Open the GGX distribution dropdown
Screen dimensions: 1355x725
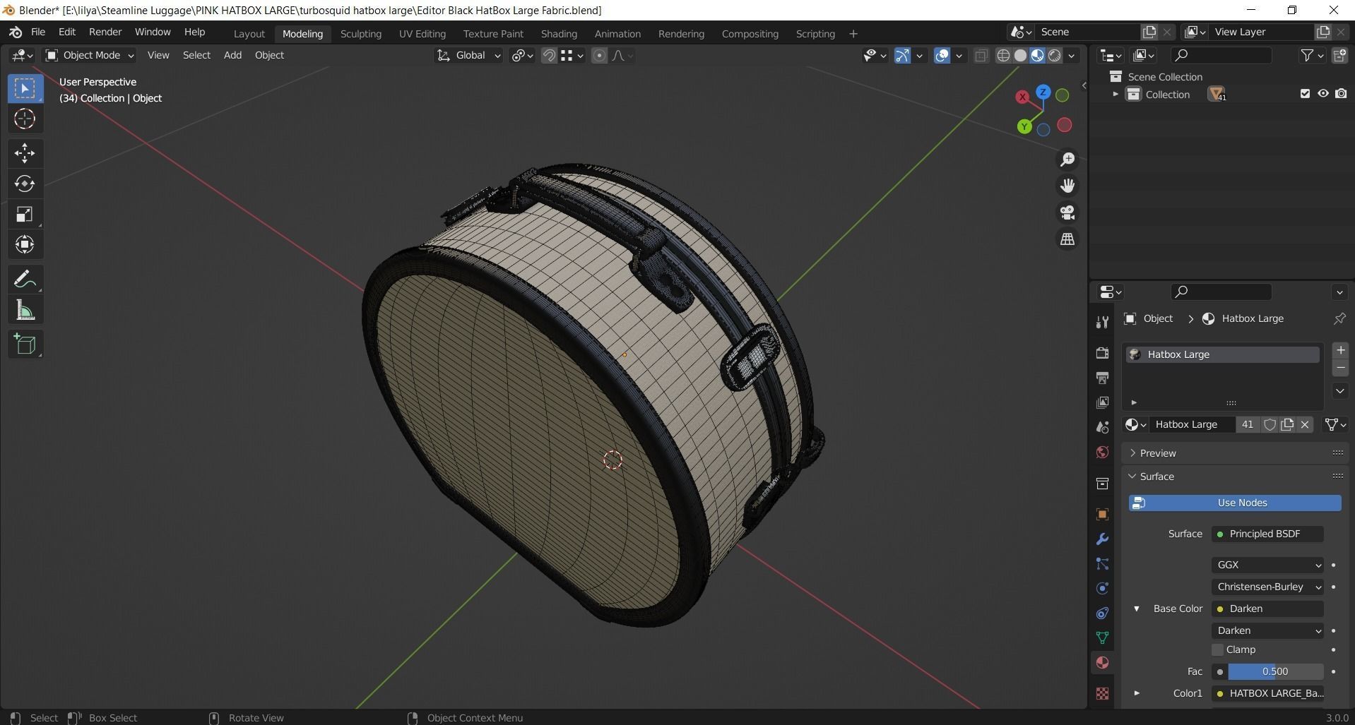pos(1267,565)
